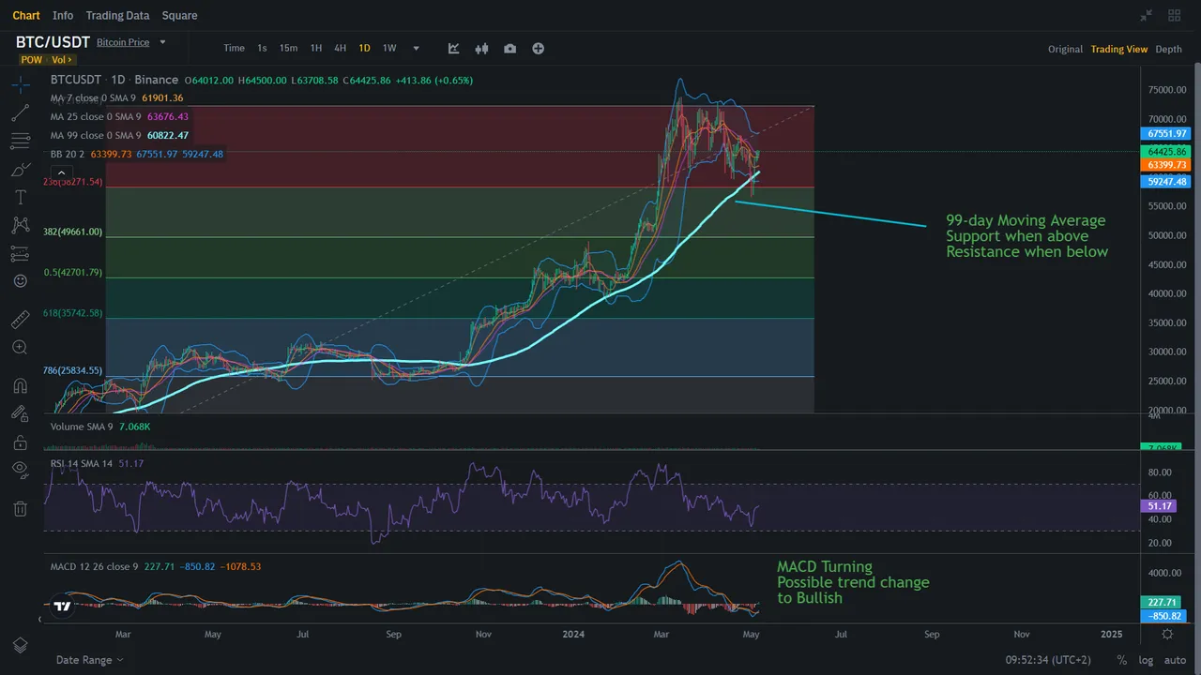1201x675 pixels.
Task: Take a chart snapshot with camera icon
Action: point(509,48)
